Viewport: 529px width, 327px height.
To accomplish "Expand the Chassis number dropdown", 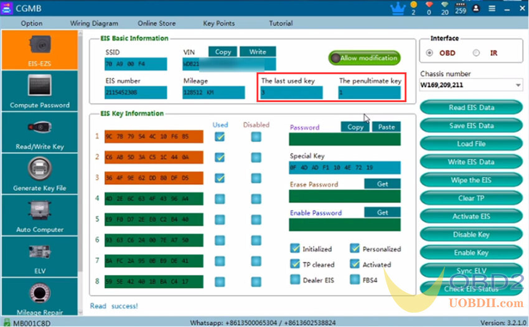I will tap(518, 85).
